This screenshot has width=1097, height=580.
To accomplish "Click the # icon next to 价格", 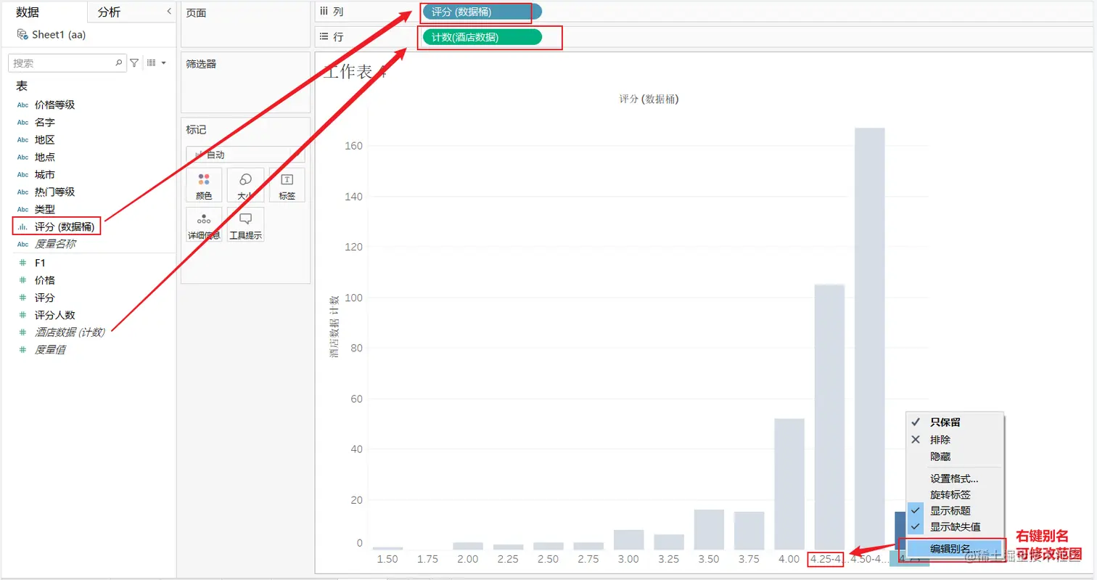I will pyautogui.click(x=22, y=280).
